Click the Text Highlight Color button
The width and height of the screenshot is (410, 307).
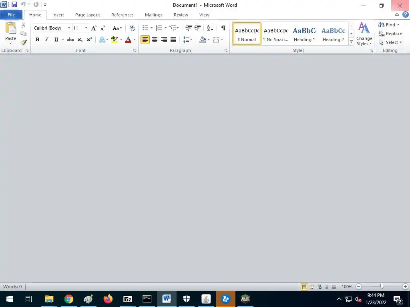[x=114, y=40]
